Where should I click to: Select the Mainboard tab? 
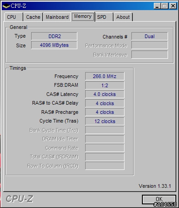57,17
